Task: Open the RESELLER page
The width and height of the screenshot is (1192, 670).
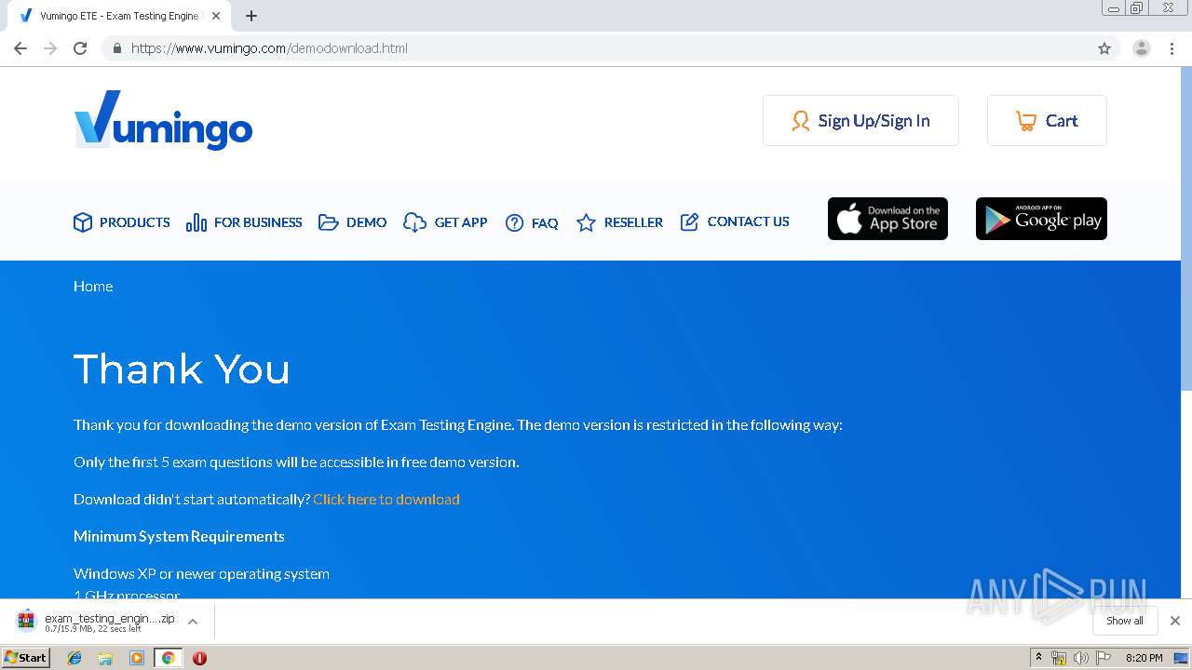Action: 620,222
